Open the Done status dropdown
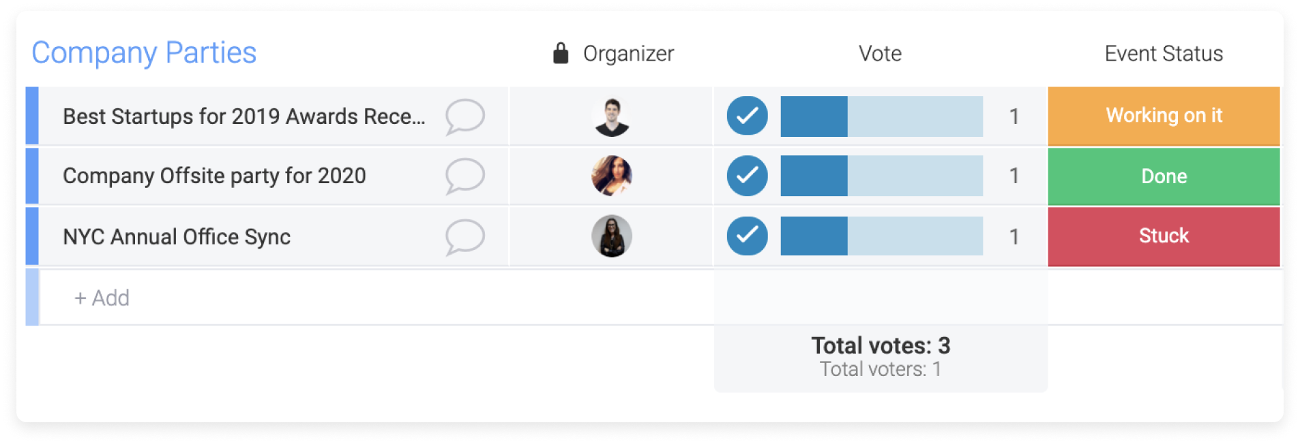This screenshot has width=1300, height=444. coord(1164,176)
